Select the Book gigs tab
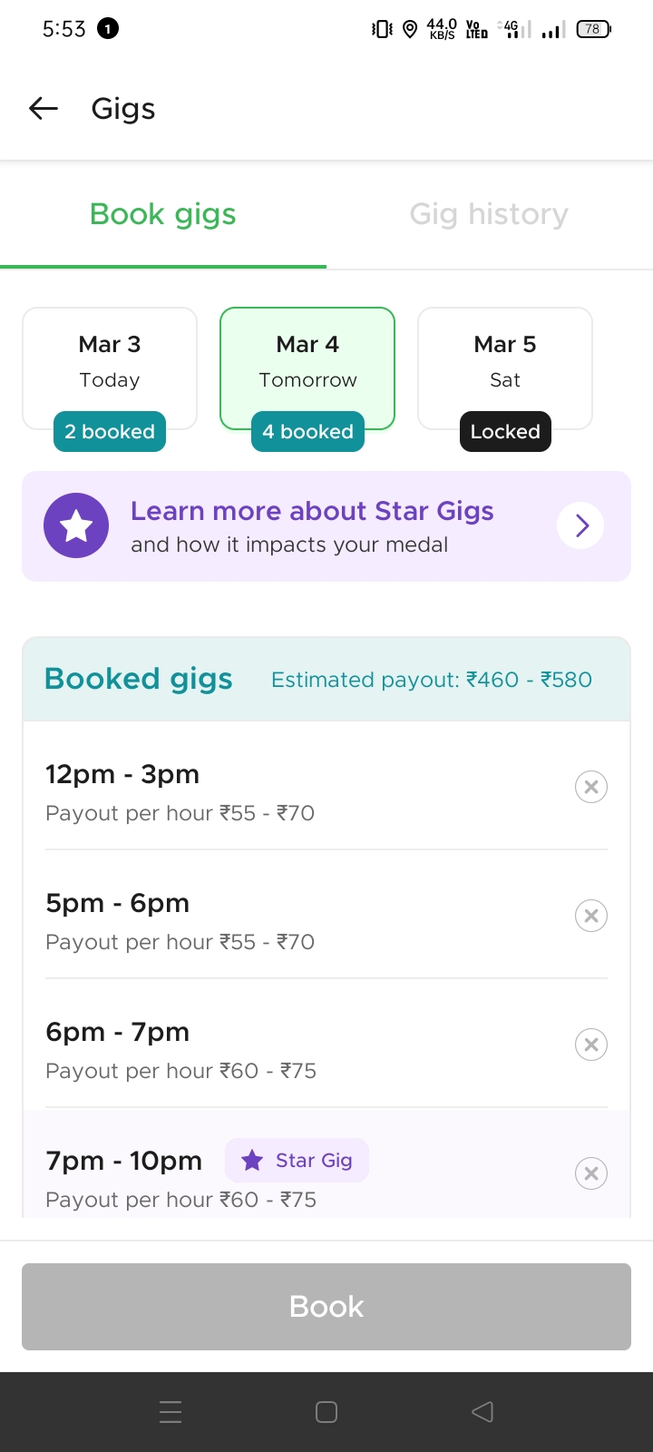Viewport: 653px width, 1452px height. (x=163, y=214)
